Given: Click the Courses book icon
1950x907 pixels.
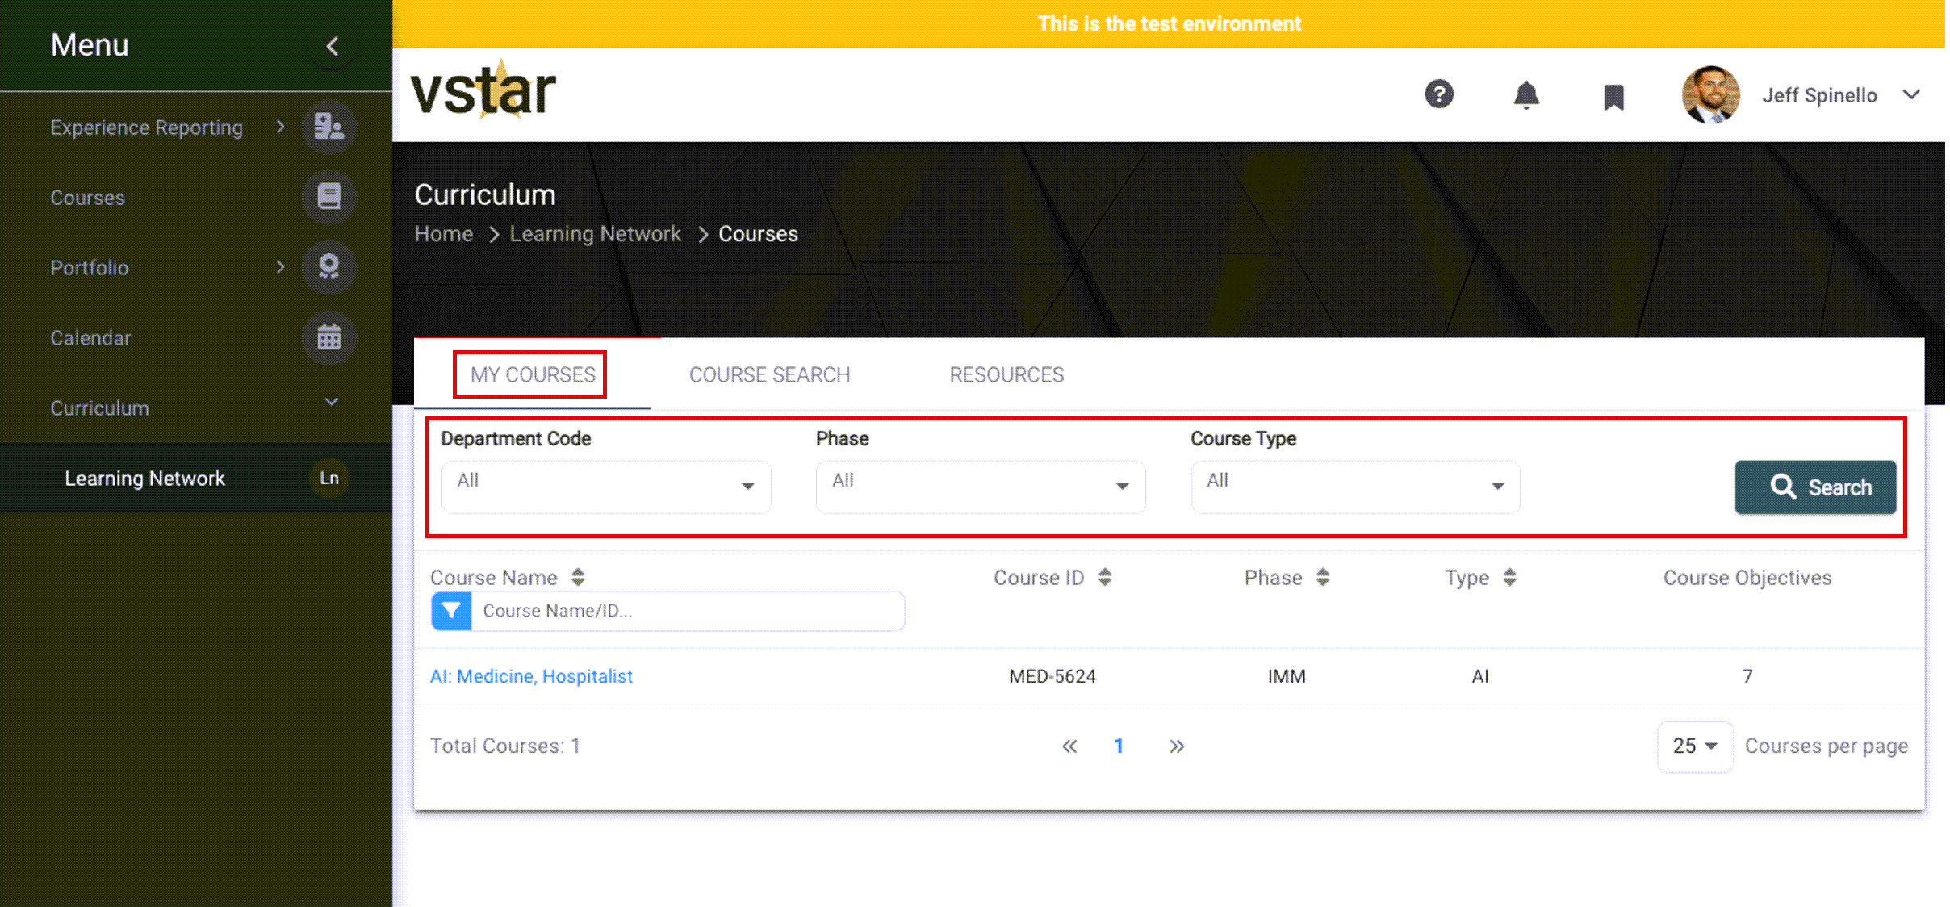Looking at the screenshot, I should click(329, 197).
